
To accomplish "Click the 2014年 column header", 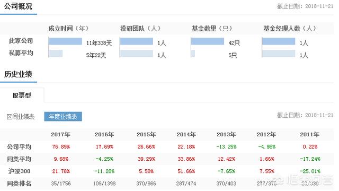I will (186, 134).
